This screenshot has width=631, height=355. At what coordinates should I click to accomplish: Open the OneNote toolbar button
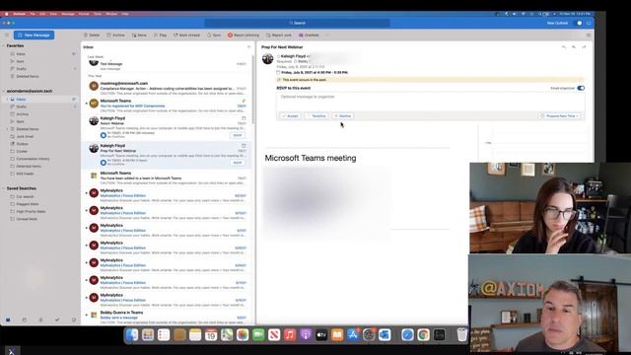(309, 35)
